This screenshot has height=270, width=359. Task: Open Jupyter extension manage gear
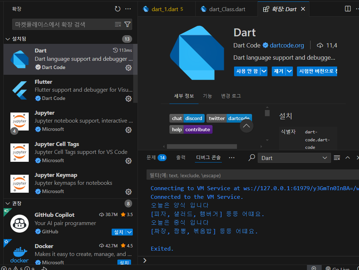point(129,130)
